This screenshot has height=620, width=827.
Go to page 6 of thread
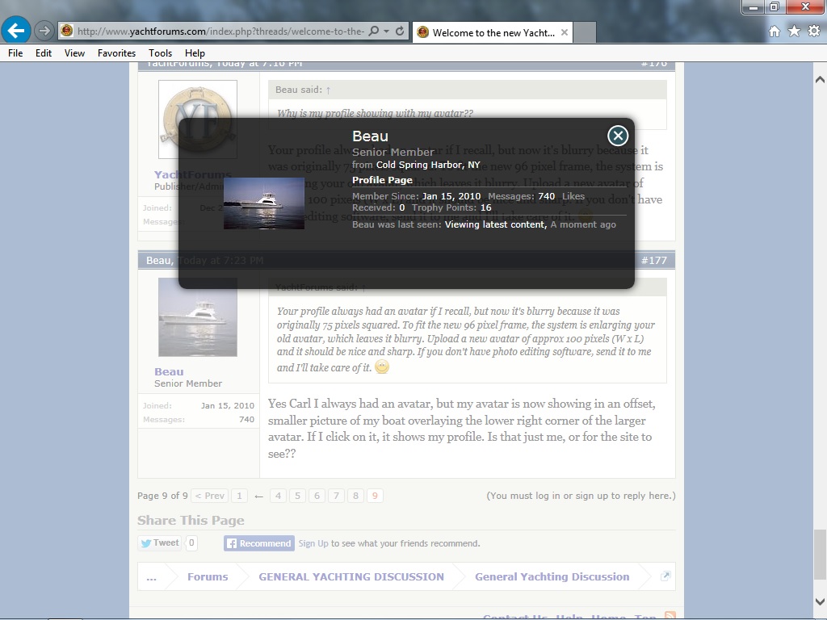317,496
